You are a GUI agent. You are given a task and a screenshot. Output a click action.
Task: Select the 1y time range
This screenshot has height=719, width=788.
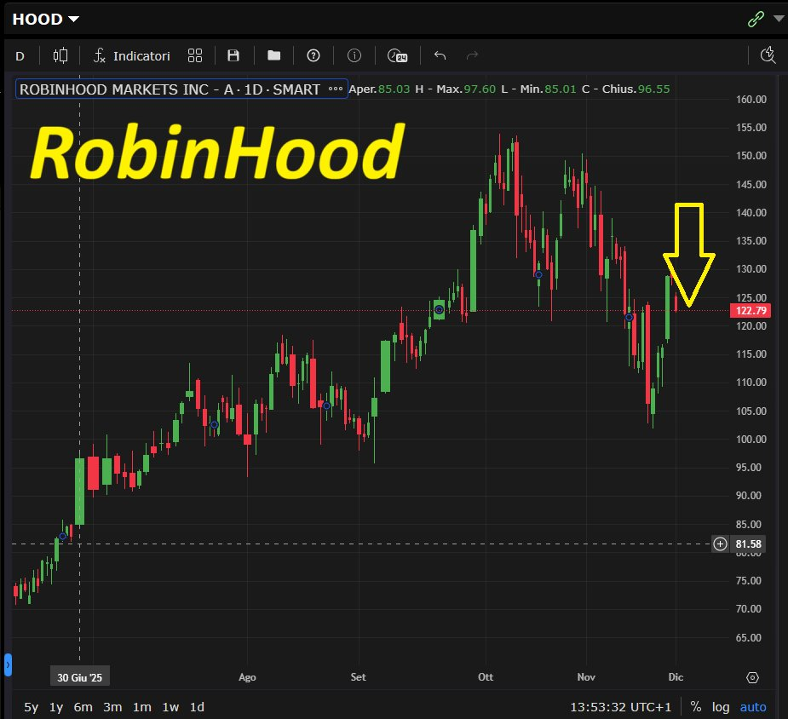point(56,707)
